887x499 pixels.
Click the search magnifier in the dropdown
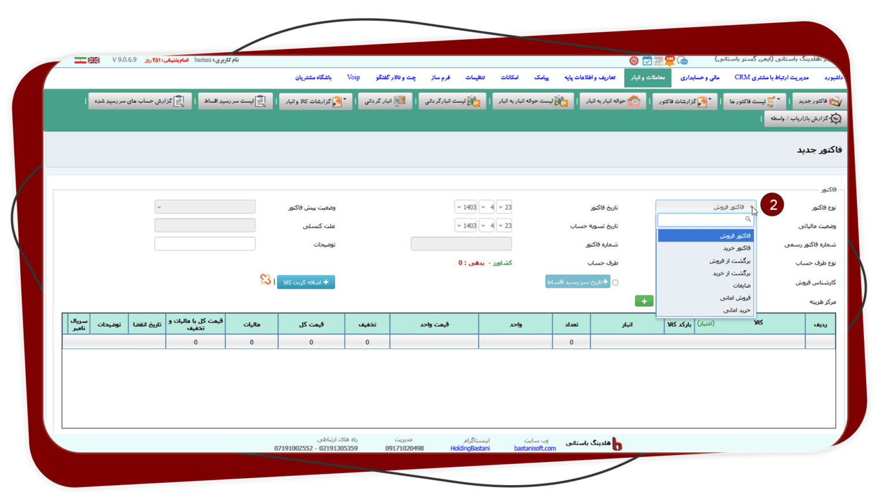(x=748, y=219)
